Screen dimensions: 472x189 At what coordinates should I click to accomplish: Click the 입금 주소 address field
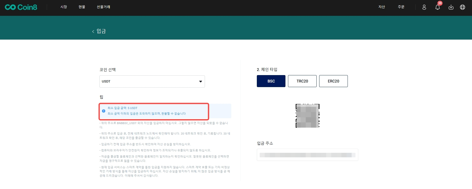click(x=307, y=155)
